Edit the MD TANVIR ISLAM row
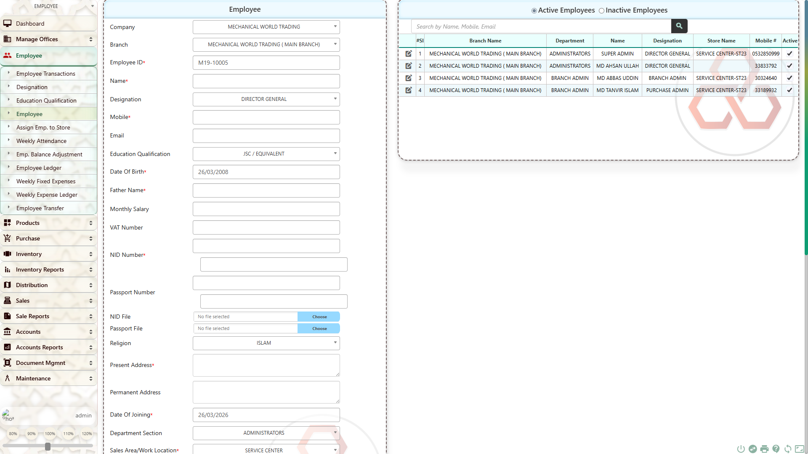The width and height of the screenshot is (808, 454). point(408,90)
